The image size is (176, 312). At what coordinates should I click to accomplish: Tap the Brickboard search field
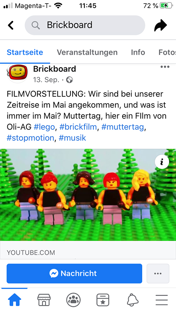(x=85, y=25)
